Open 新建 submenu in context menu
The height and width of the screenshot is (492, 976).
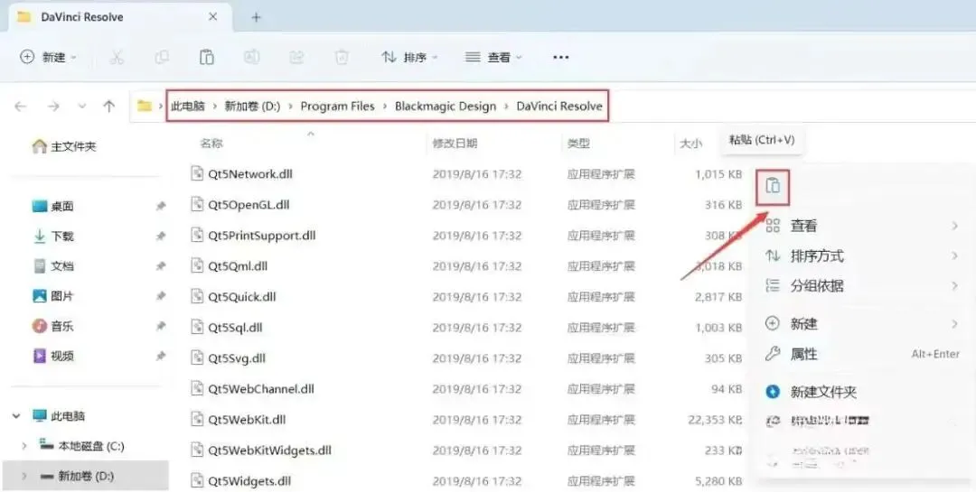point(861,324)
